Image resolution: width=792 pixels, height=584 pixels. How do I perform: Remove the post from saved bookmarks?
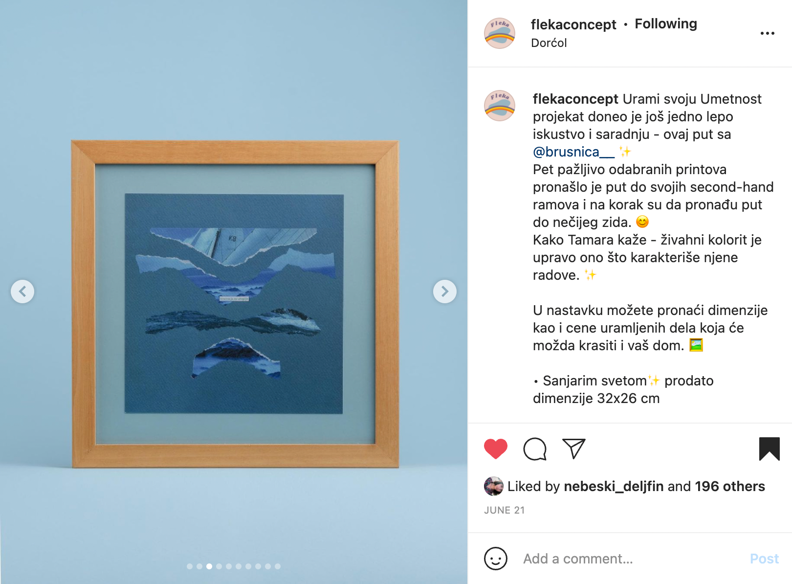(x=769, y=449)
